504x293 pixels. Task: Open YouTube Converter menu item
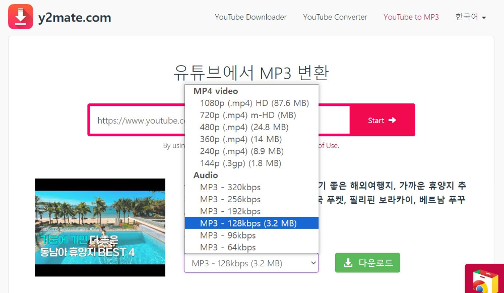(335, 17)
